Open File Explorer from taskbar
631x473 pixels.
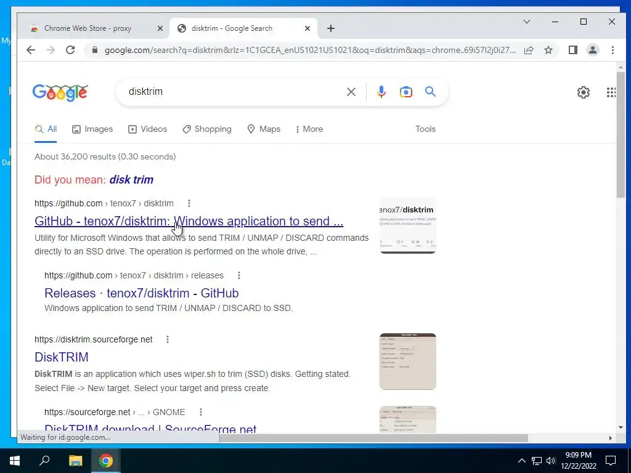click(75, 461)
